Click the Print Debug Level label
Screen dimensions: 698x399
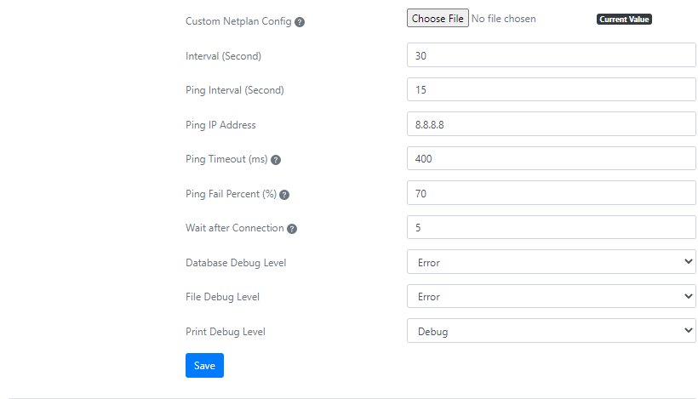226,332
